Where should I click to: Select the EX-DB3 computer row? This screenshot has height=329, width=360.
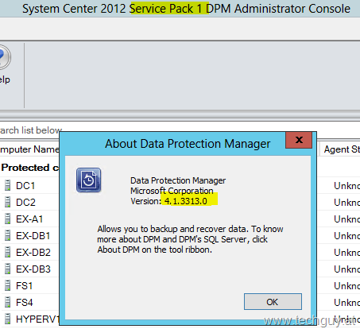pos(29,269)
